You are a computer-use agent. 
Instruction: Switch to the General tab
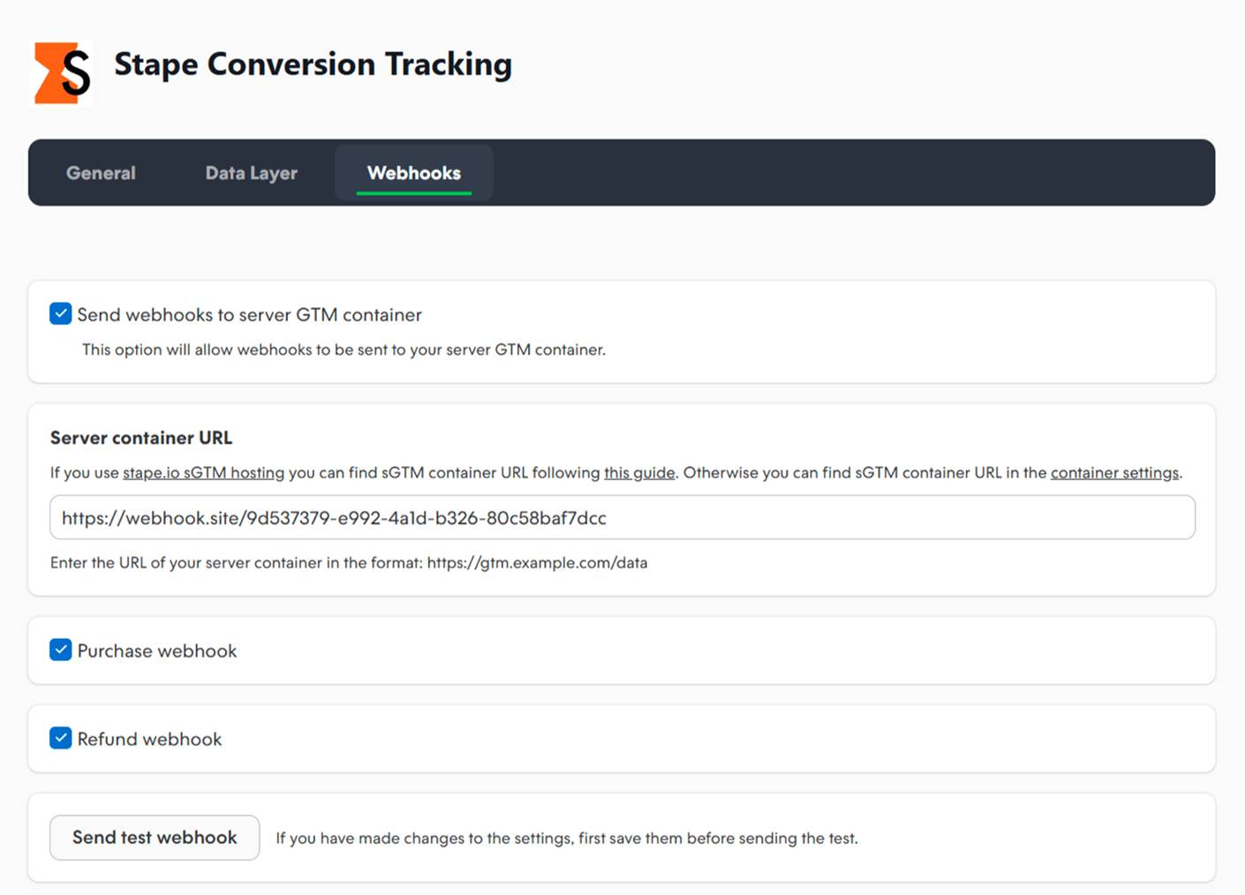101,173
